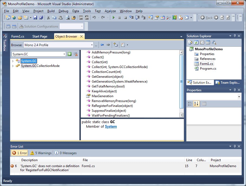Click the member list vertical scrollbar thumb
The height and width of the screenshot is (186, 246).
181,81
